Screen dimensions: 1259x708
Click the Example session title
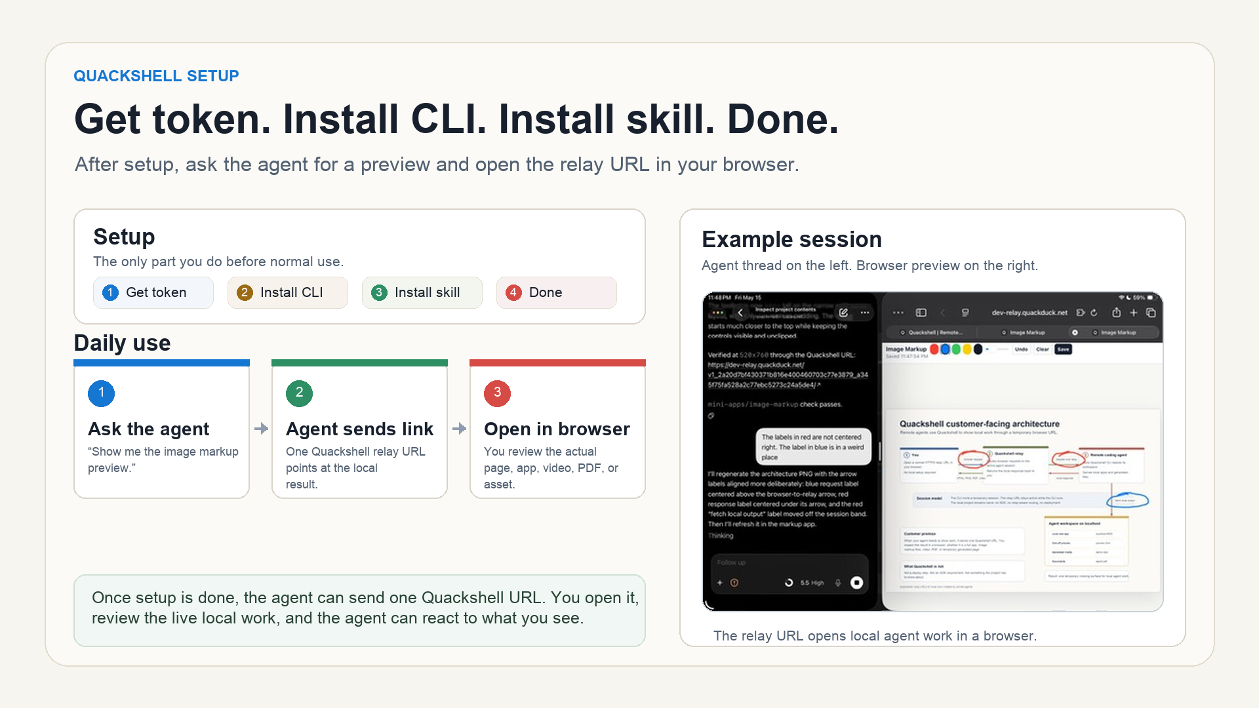[x=791, y=239]
